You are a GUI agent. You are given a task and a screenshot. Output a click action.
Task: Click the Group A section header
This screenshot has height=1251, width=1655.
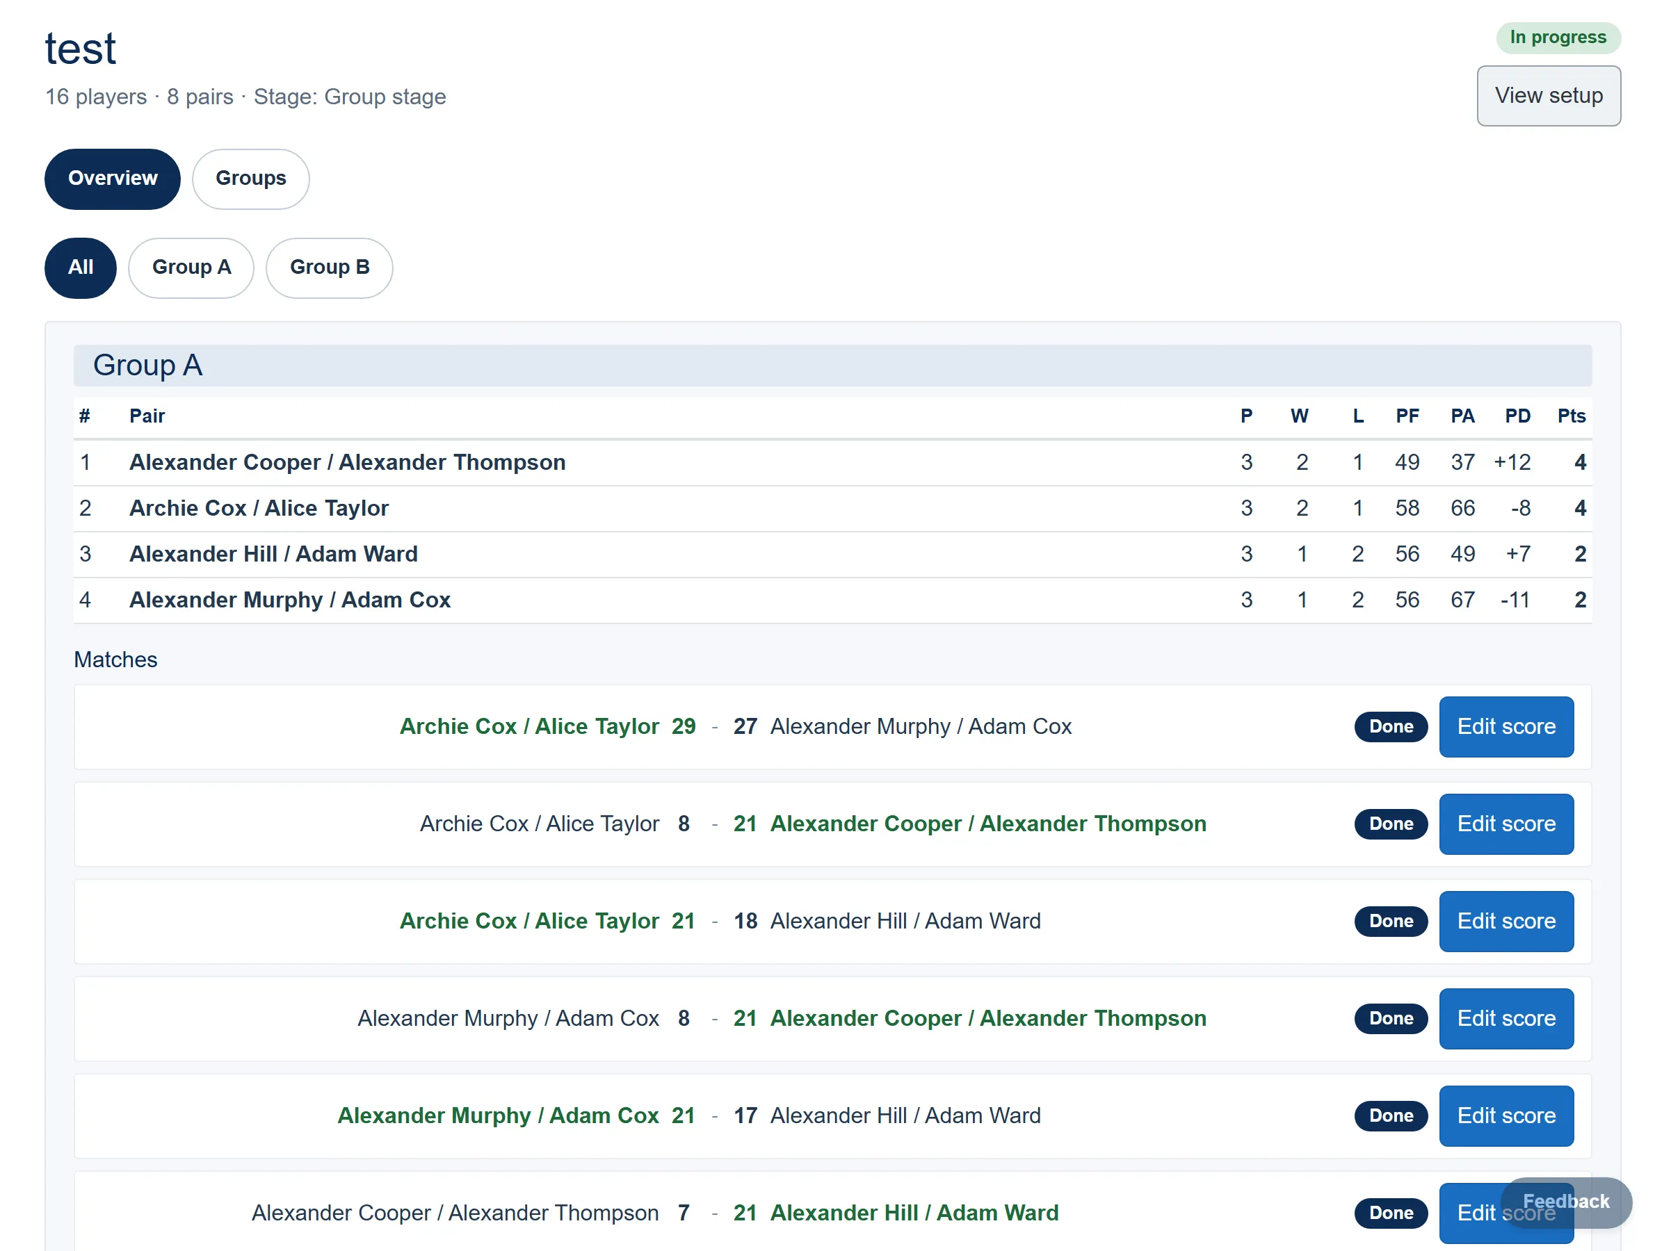(x=832, y=365)
